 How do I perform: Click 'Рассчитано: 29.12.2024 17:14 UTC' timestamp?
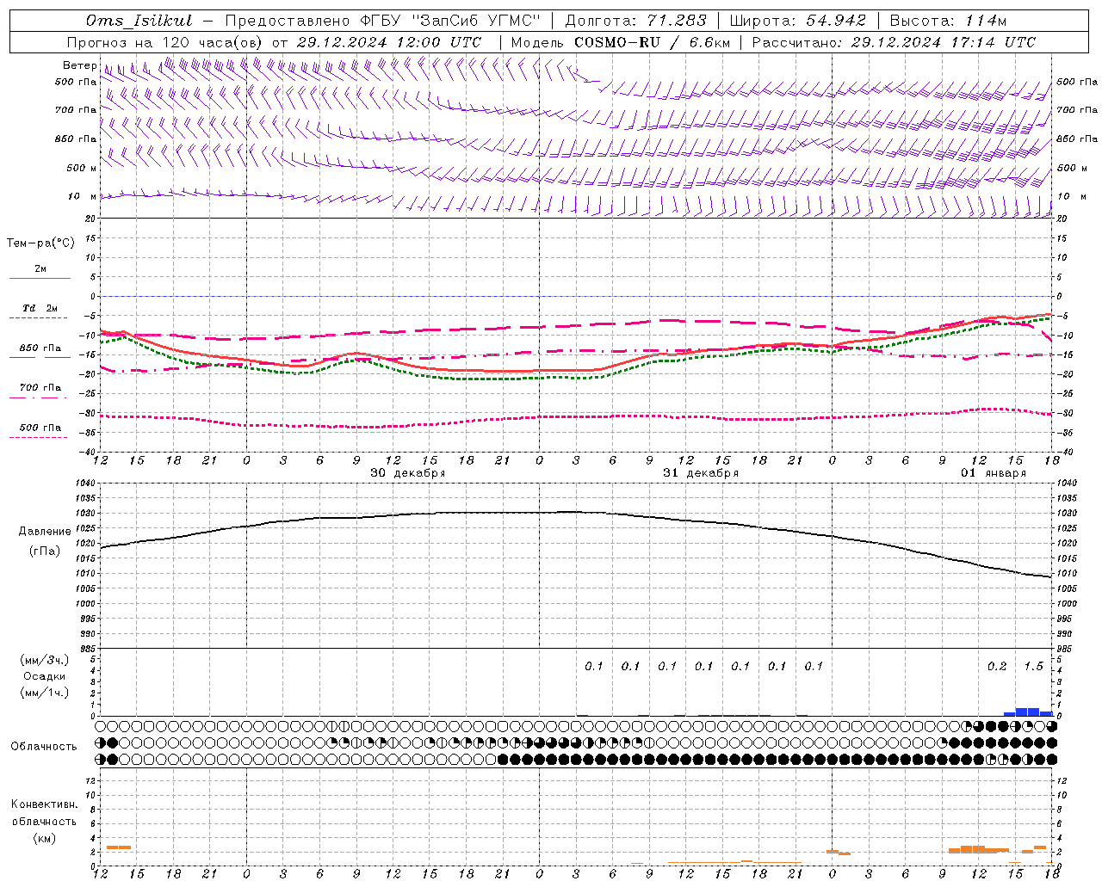(894, 42)
